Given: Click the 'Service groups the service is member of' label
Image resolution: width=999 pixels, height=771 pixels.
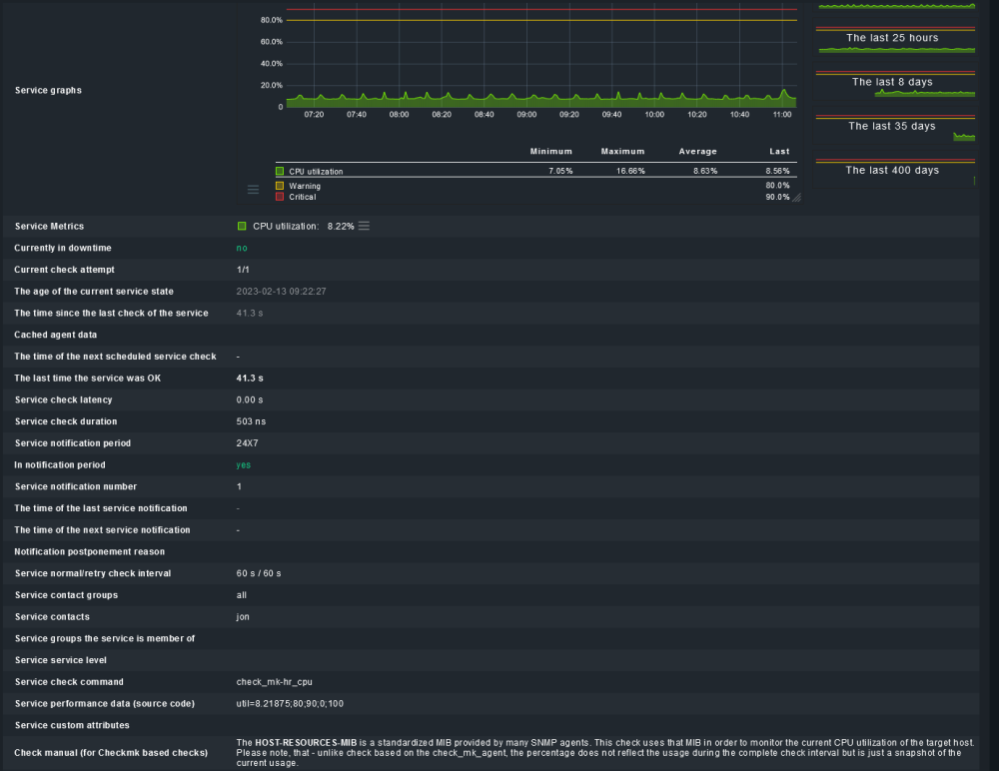Looking at the screenshot, I should [105, 638].
